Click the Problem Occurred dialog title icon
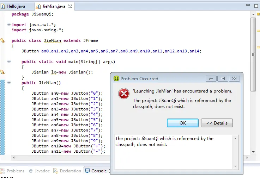260x178 pixels. click(x=116, y=78)
